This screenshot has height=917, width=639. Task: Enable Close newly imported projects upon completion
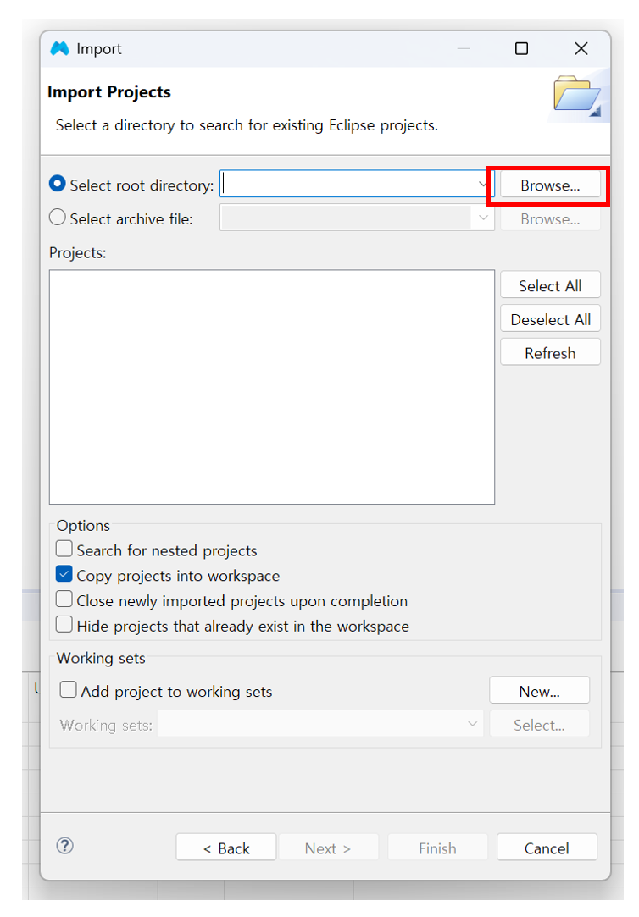tap(64, 600)
